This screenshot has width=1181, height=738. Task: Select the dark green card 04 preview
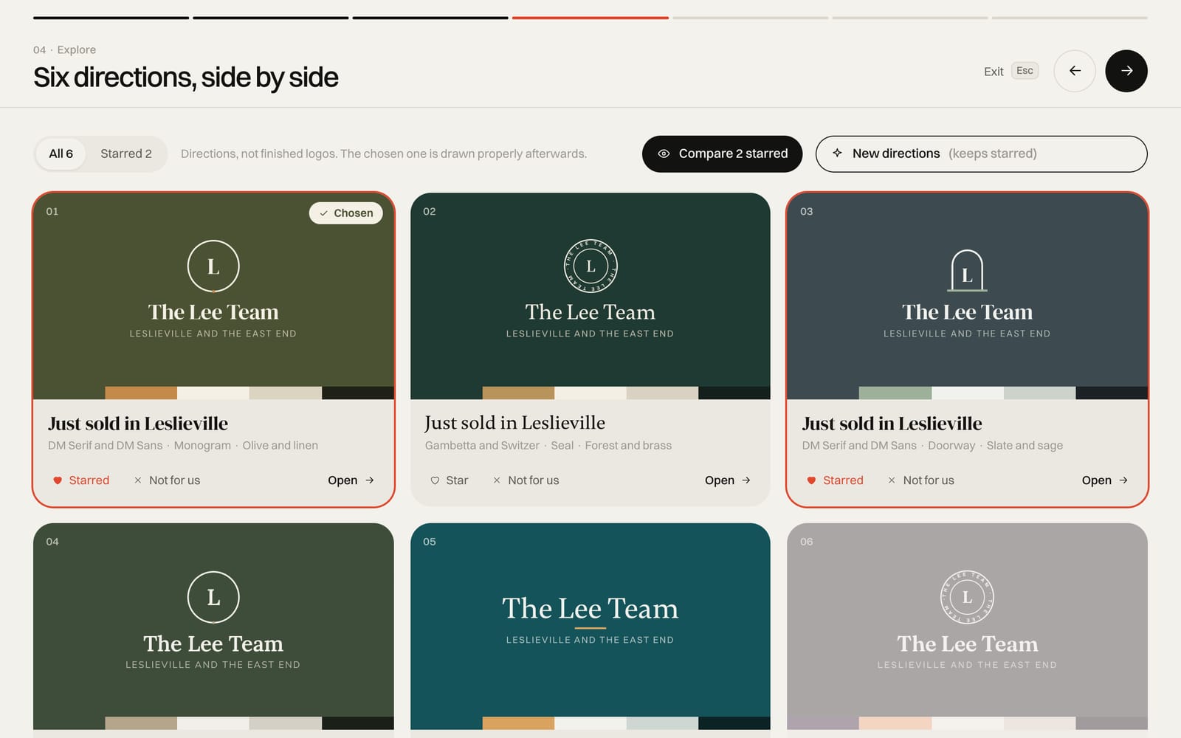(x=213, y=627)
